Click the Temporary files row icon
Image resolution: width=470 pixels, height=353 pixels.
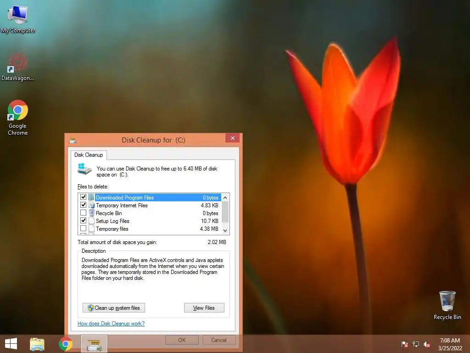[91, 228]
